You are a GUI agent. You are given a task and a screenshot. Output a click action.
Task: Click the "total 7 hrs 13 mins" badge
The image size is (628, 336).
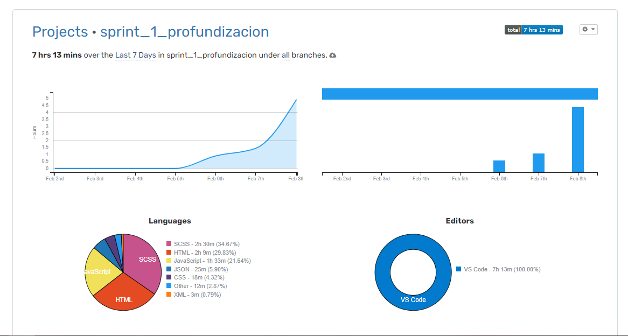tap(533, 30)
